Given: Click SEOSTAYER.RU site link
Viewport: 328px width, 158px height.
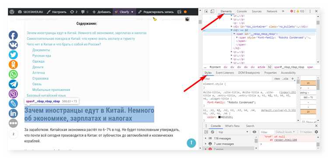Looking at the screenshot, I should tap(30, 12).
